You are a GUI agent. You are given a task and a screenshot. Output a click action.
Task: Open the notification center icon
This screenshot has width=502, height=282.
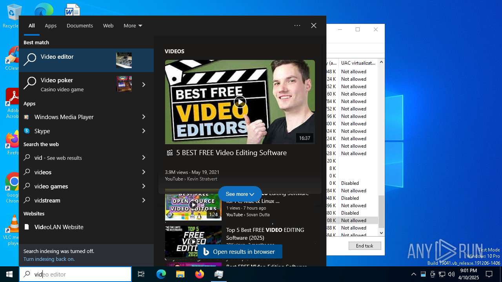pyautogui.click(x=489, y=274)
